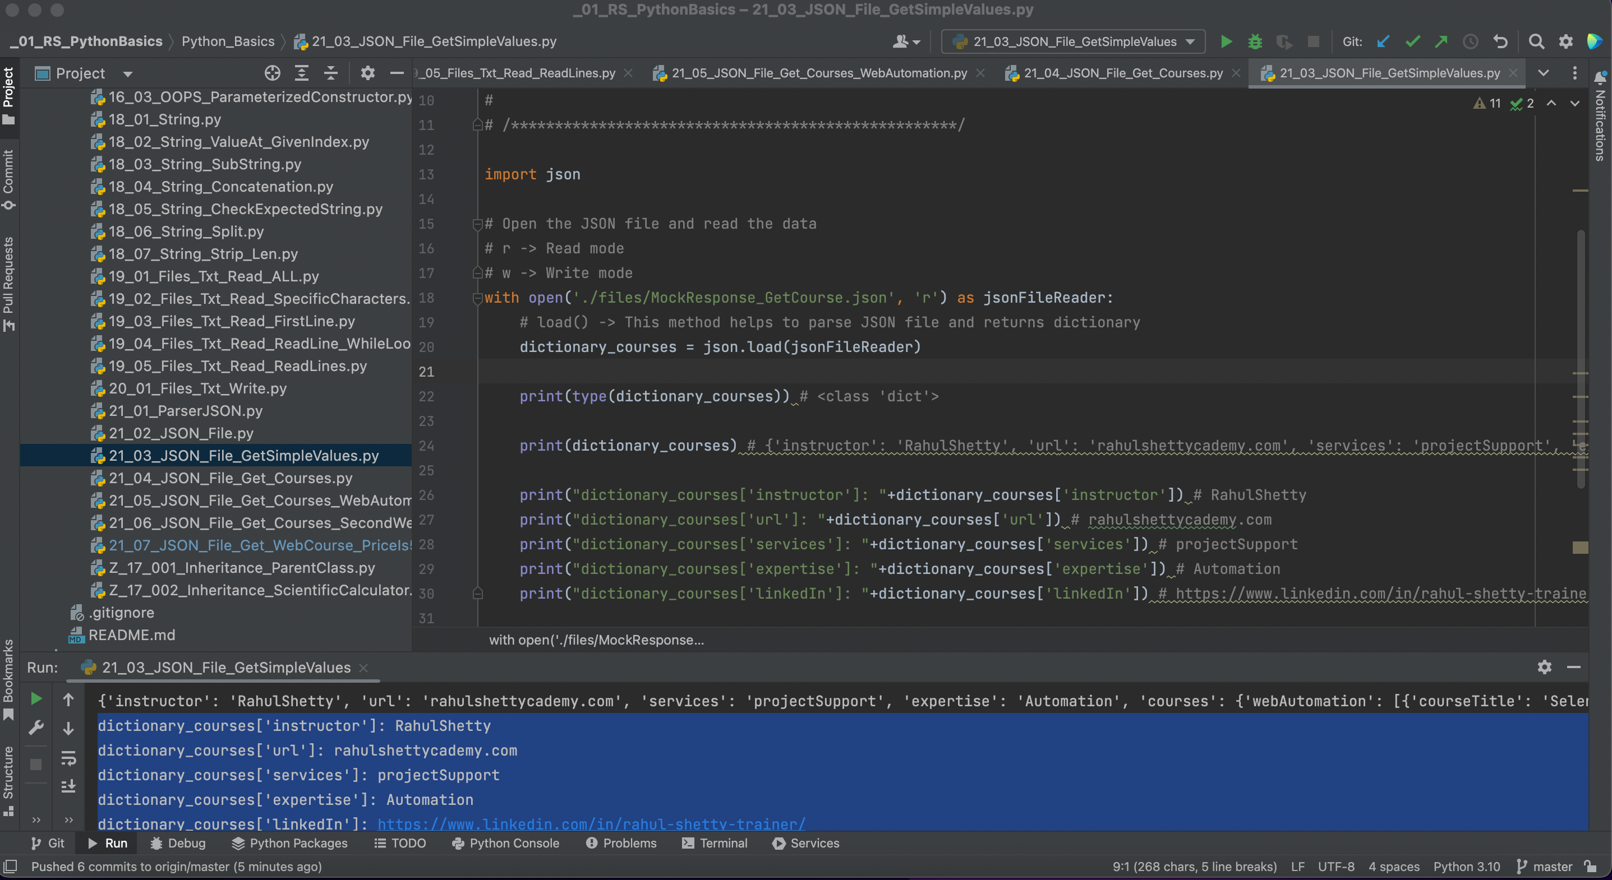Toggle tool window quick-access icon in status bar
The width and height of the screenshot is (1612, 880).
10,866
